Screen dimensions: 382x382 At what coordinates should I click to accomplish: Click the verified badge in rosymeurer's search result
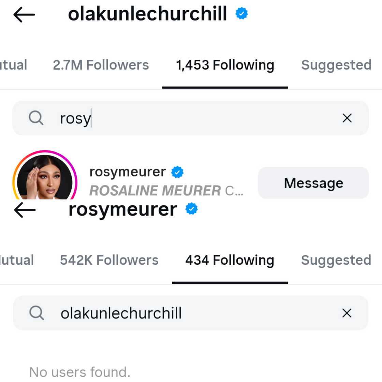[x=177, y=172]
